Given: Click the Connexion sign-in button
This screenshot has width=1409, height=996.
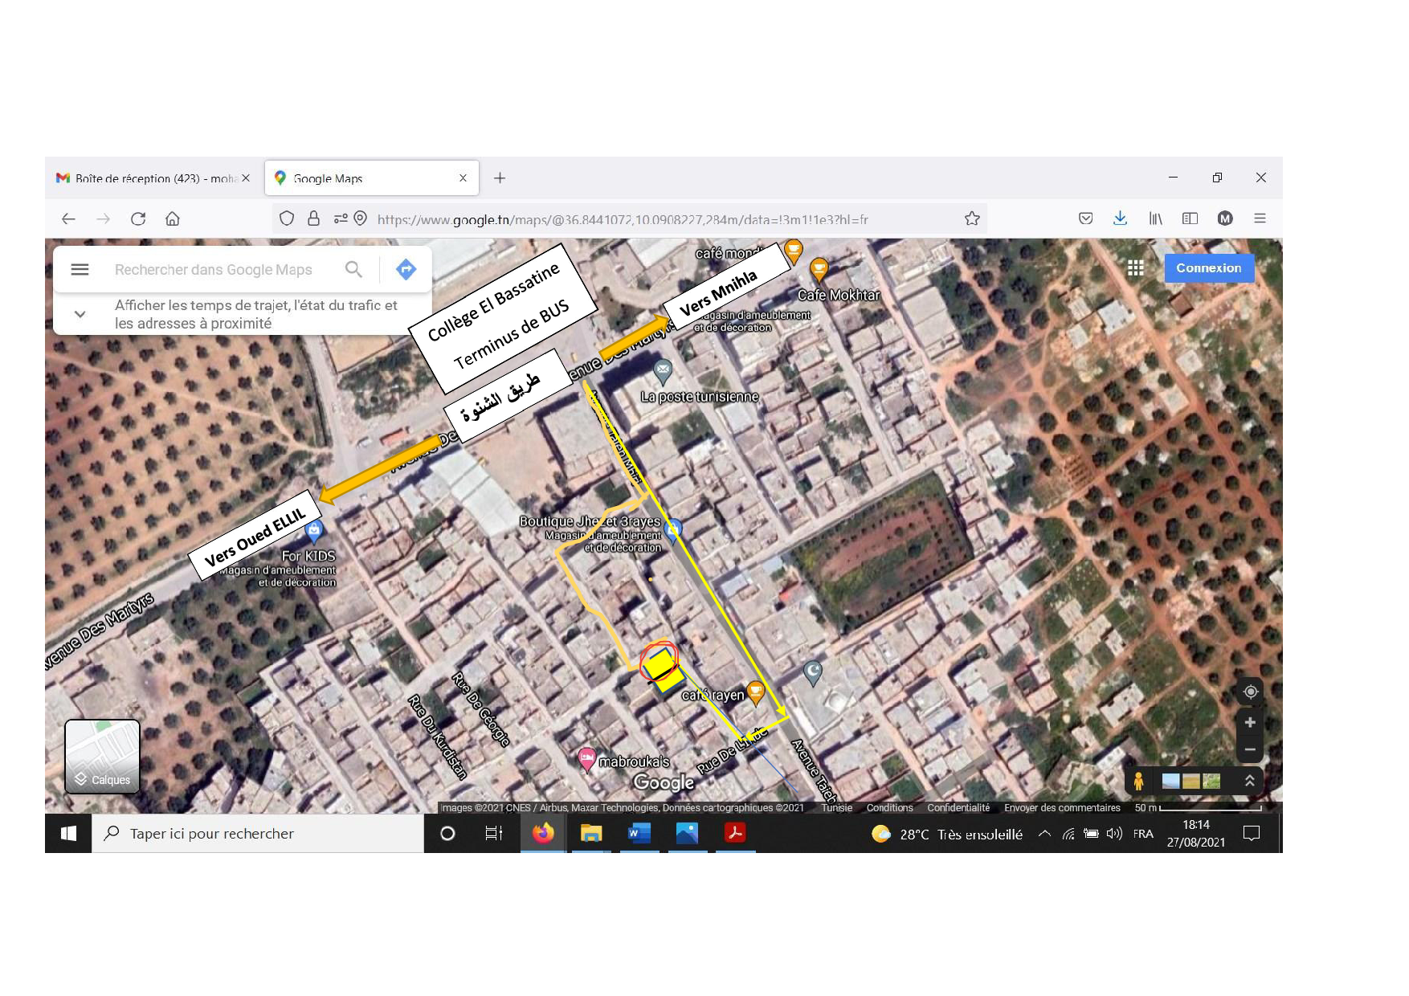Looking at the screenshot, I should coord(1208,268).
